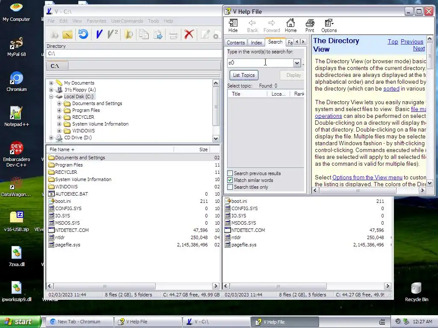Click left file list horizontal scroll right arrow
438x328 pixels.
216,286
